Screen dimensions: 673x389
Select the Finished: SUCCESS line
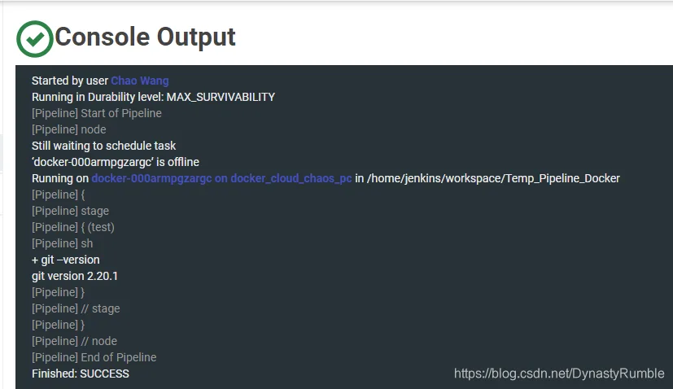(81, 374)
